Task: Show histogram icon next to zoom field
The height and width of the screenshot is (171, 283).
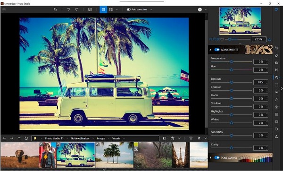Action: point(269,39)
